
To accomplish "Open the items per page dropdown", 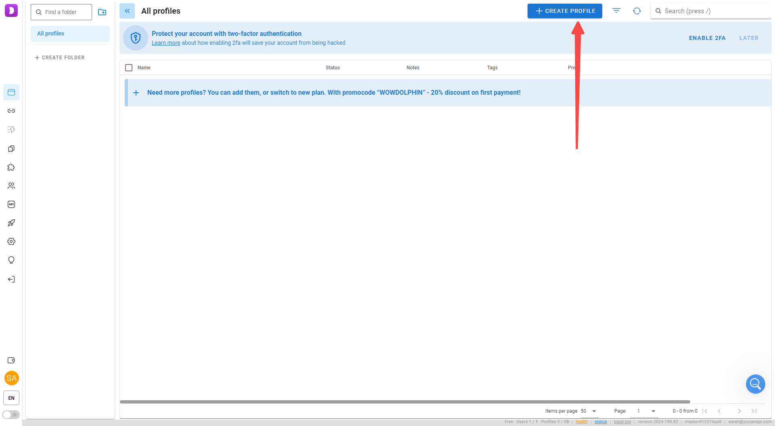I will point(589,411).
